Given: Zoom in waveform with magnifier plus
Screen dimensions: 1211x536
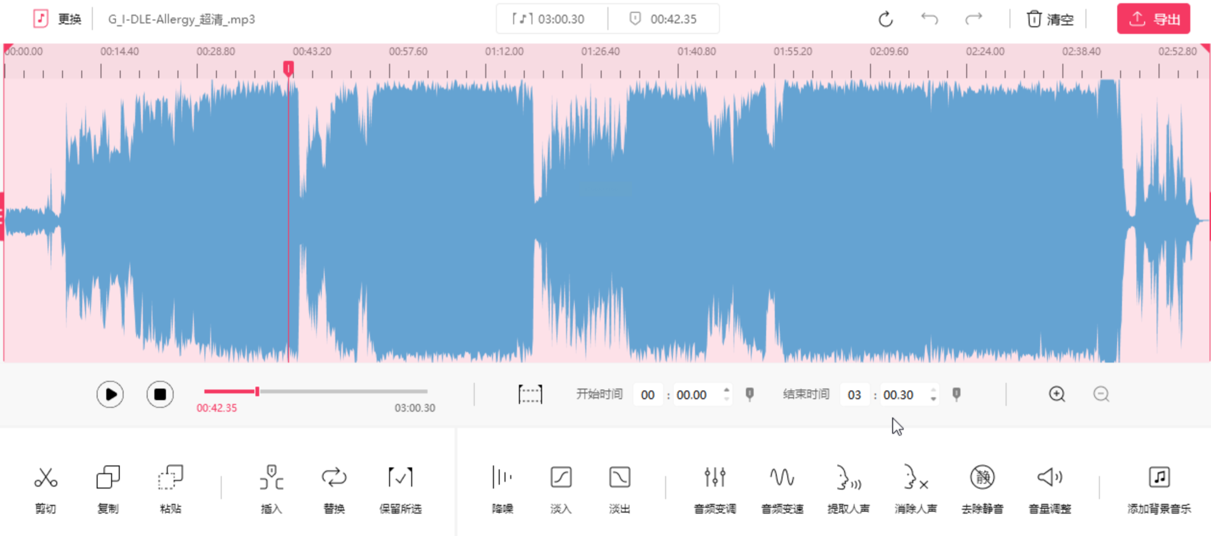Looking at the screenshot, I should 1057,394.
